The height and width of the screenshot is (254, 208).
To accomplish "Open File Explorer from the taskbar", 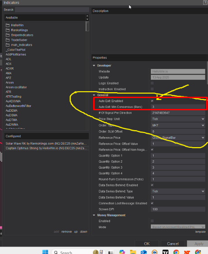I will (x=133, y=252).
